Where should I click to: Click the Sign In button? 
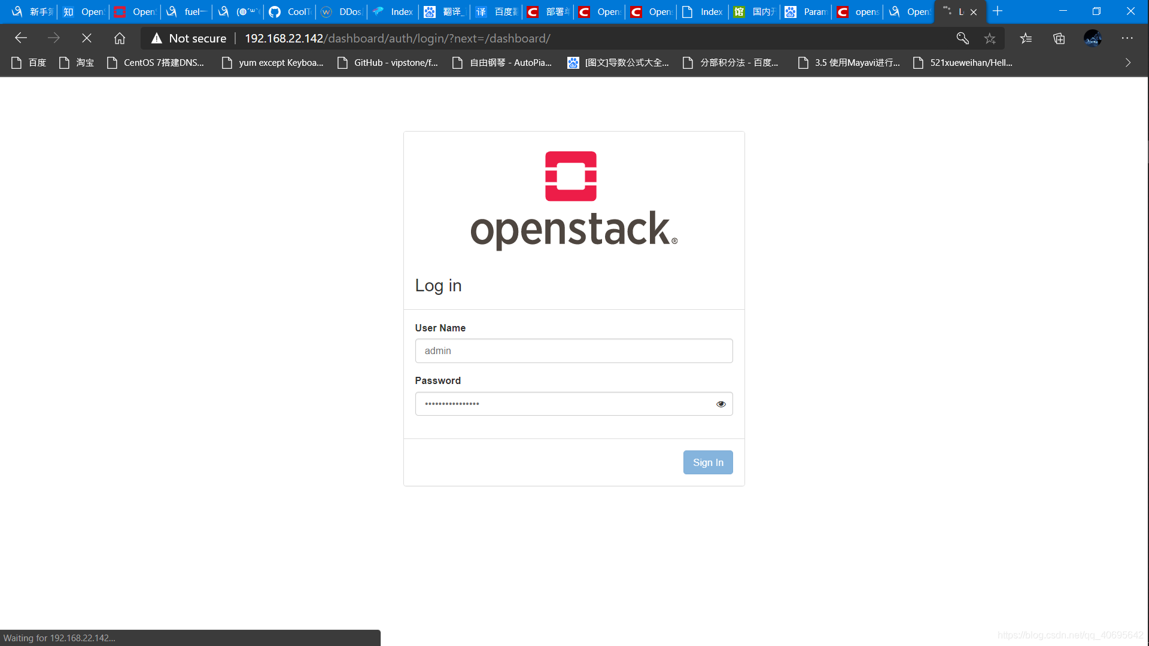708,462
